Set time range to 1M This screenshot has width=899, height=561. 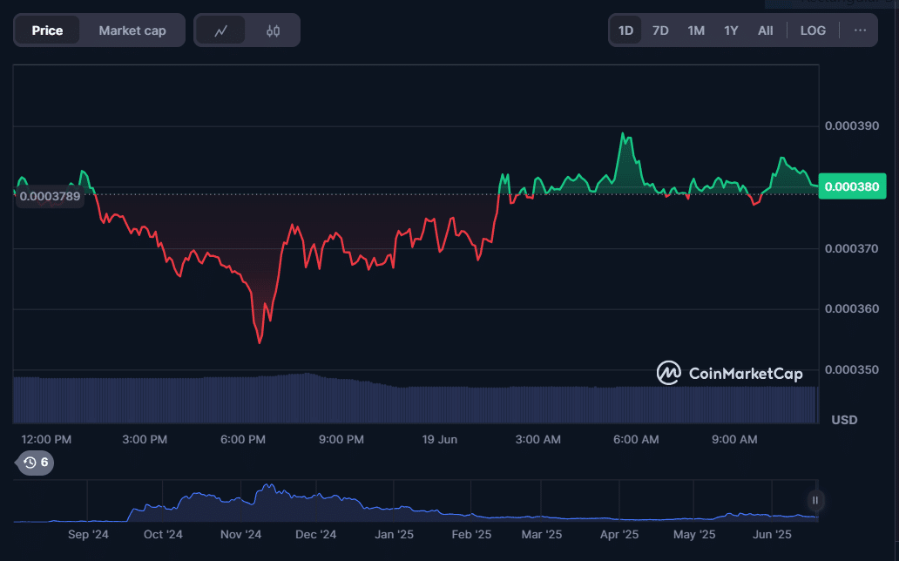coord(696,30)
